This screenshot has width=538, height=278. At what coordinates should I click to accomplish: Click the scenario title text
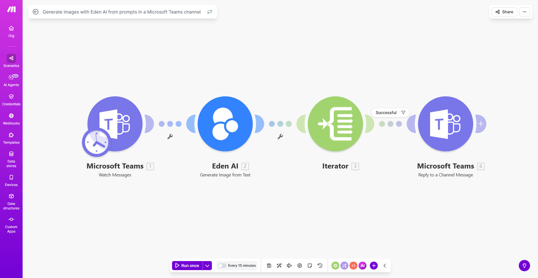click(x=122, y=12)
